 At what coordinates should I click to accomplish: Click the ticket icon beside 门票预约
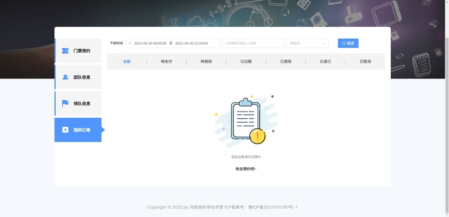pyautogui.click(x=65, y=51)
